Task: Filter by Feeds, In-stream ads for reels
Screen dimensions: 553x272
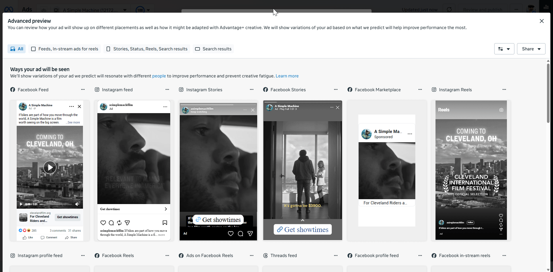Action: [x=65, y=49]
